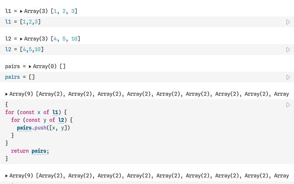Run the for-loop pairs cell
The width and height of the screenshot is (294, 184).
[288, 105]
